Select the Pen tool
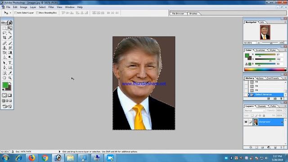 tap(4, 67)
